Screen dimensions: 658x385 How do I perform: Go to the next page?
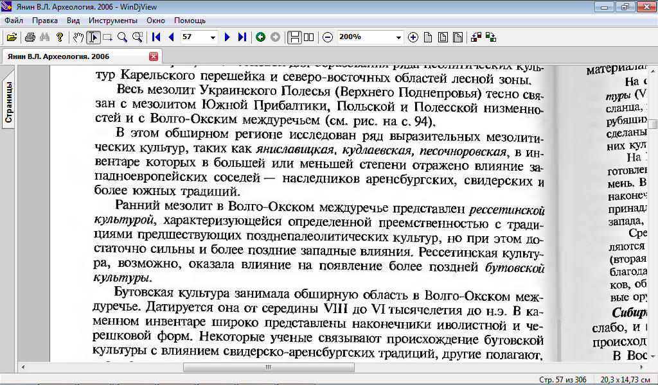(x=227, y=37)
